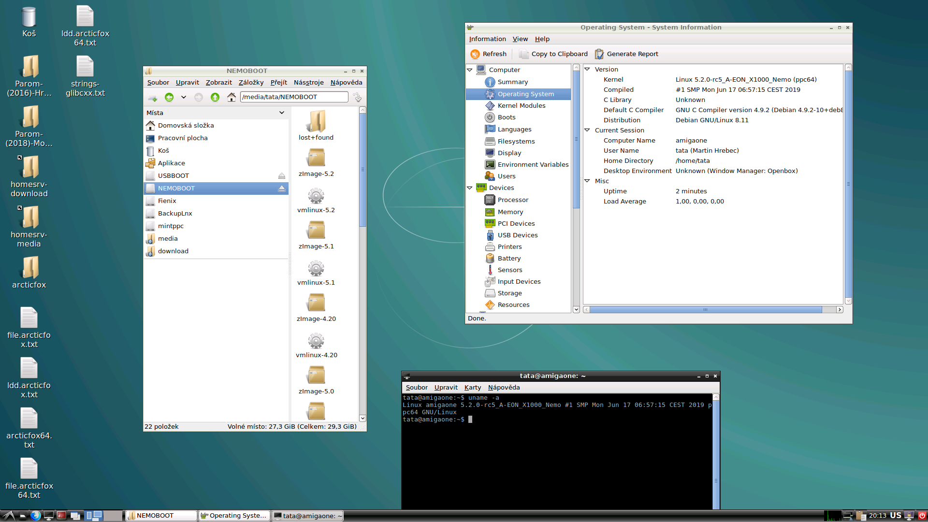Image resolution: width=928 pixels, height=522 pixels.
Task: Open the Místa side pane dropdown
Action: click(x=282, y=113)
